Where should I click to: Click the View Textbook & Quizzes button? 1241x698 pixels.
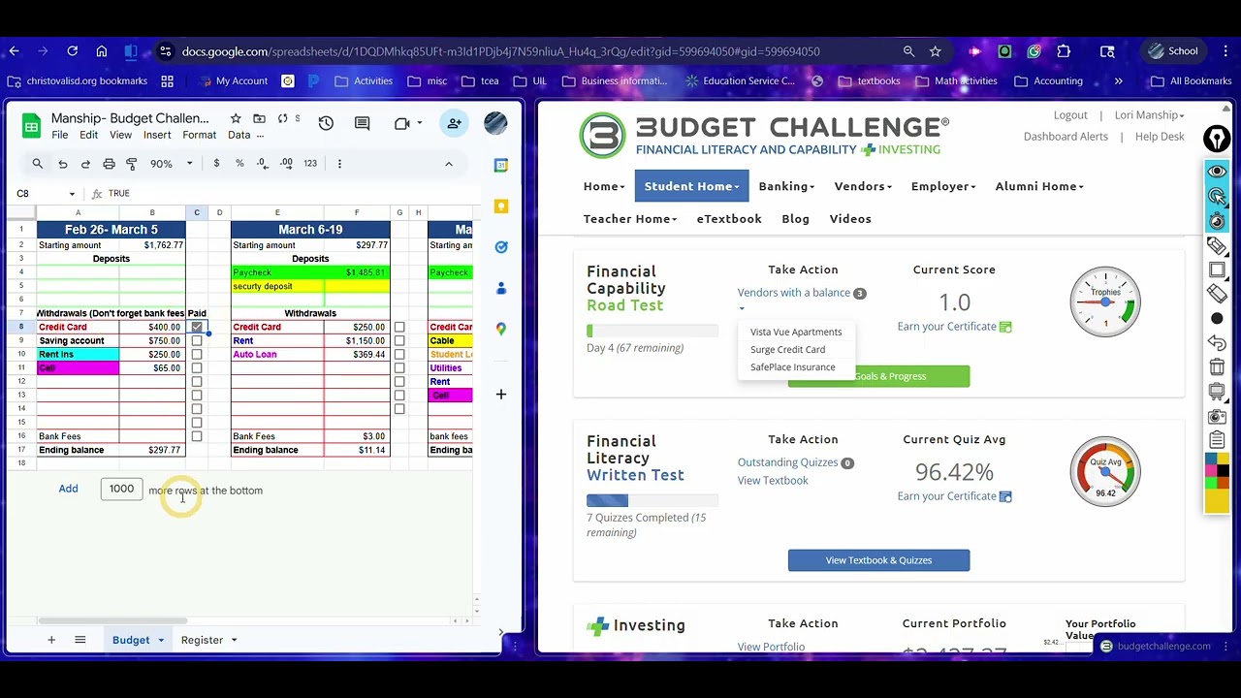point(878,560)
